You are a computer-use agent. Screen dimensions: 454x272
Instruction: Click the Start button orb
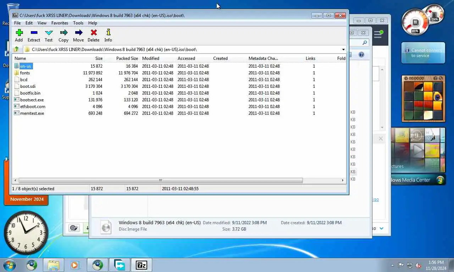coord(9,265)
